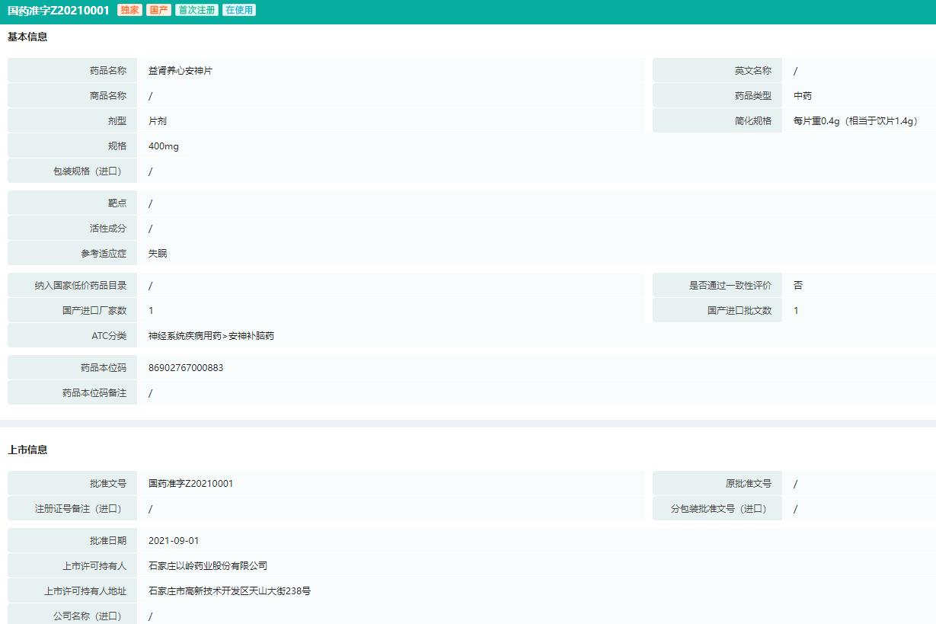Select drug type value 中药
936x624 pixels.
pyautogui.click(x=803, y=96)
